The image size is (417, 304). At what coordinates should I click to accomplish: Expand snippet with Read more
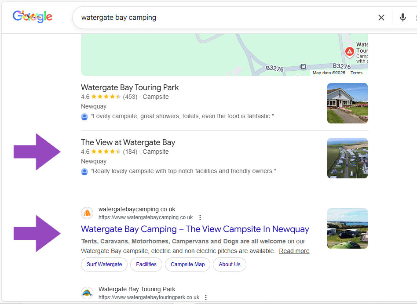tap(294, 251)
